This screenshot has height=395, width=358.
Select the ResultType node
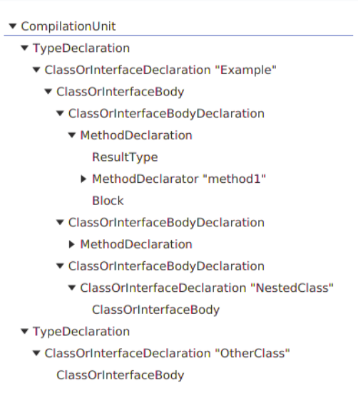click(125, 157)
